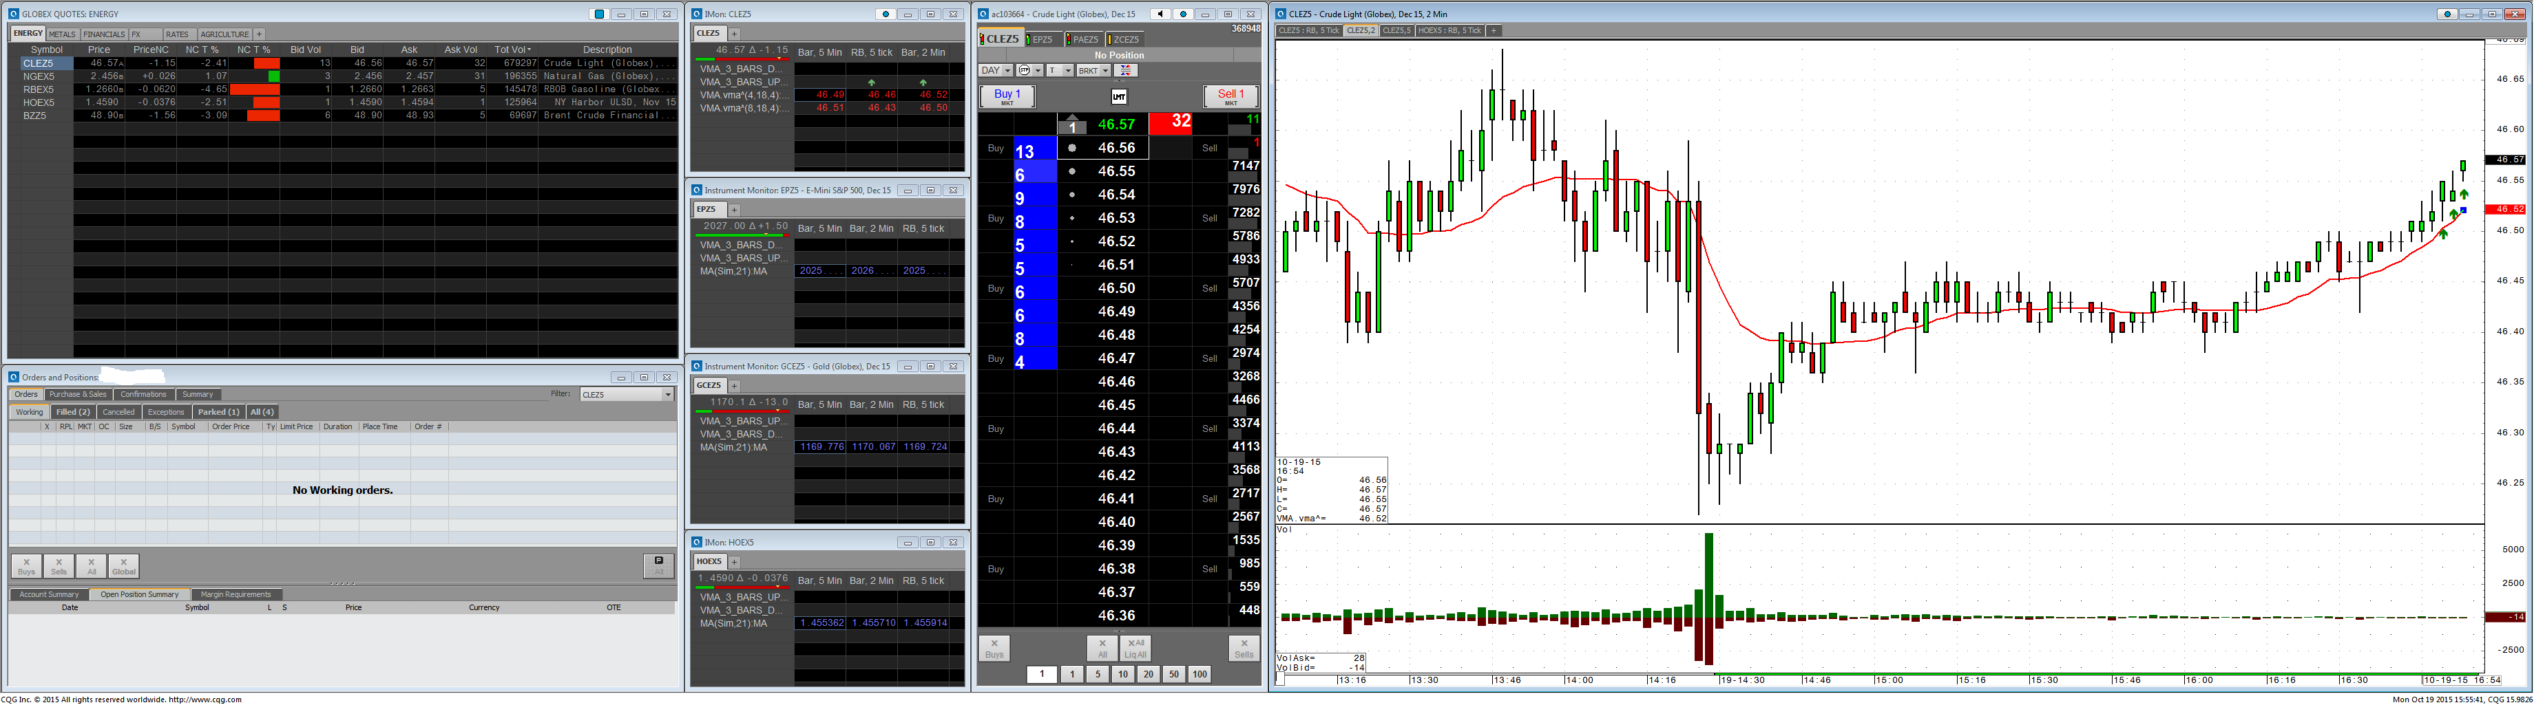Click the speaker sound icon in DOM trader title
The image size is (2534, 705).
coord(1162,14)
